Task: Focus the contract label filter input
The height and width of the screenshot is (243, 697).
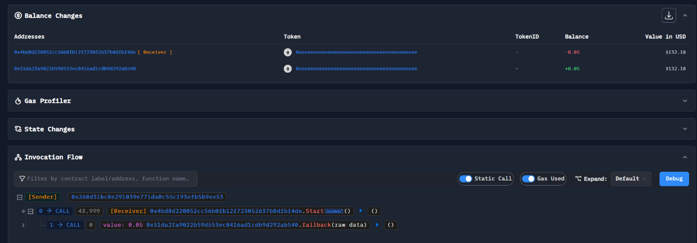Action: click(109, 179)
